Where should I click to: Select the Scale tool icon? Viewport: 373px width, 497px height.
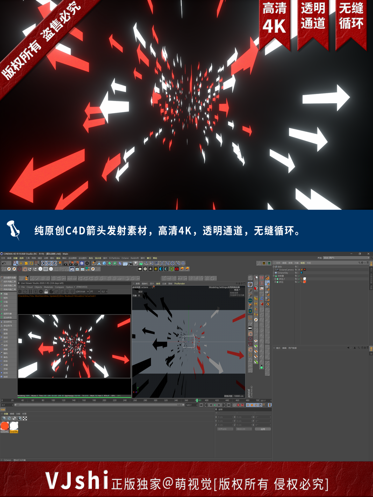pyautogui.click(x=26, y=263)
